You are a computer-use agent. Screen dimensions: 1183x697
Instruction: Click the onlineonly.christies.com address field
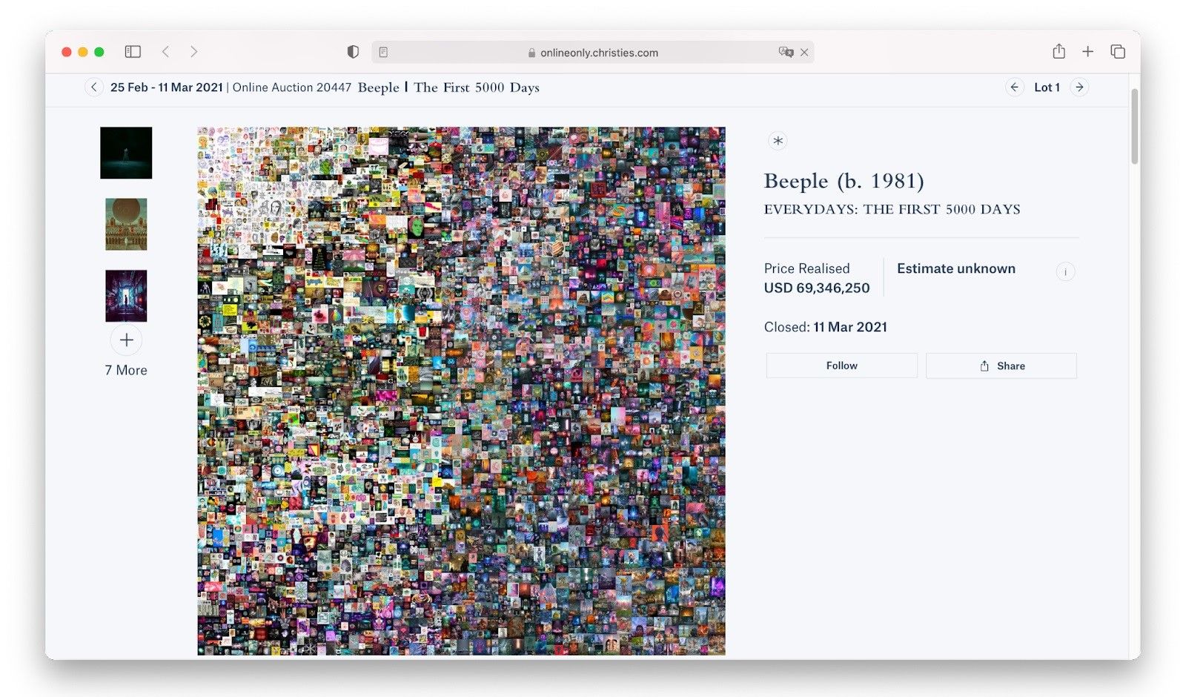click(593, 53)
